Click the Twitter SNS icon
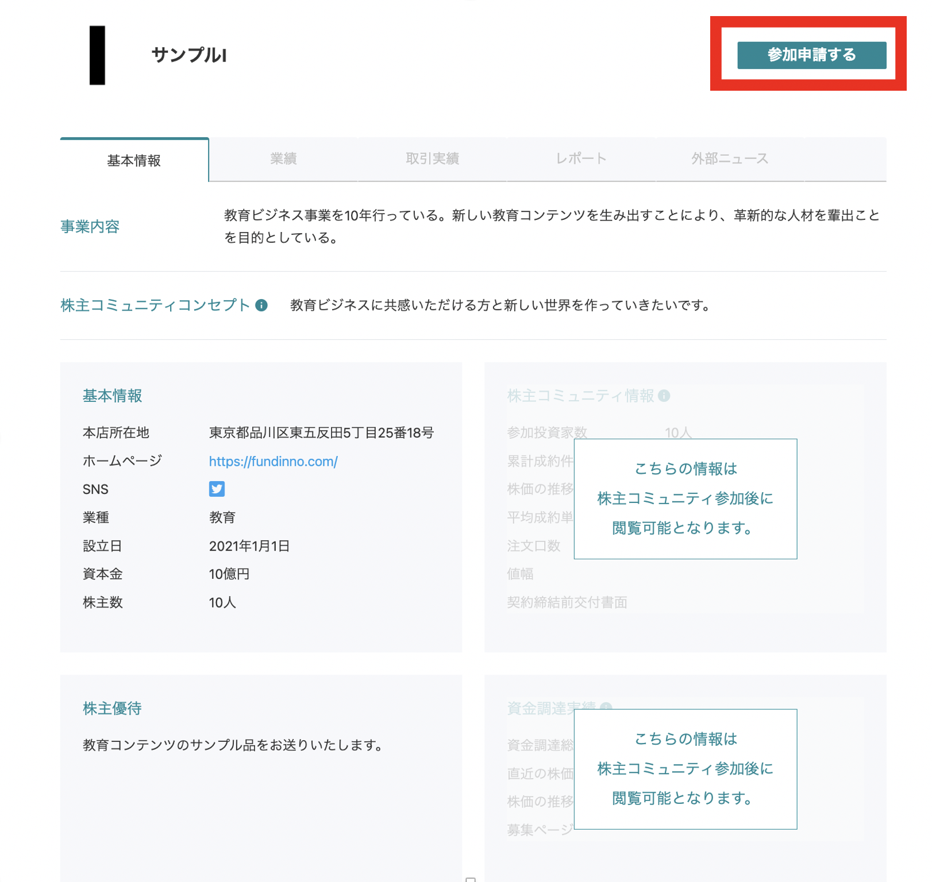The width and height of the screenshot is (932, 882). coord(217,489)
